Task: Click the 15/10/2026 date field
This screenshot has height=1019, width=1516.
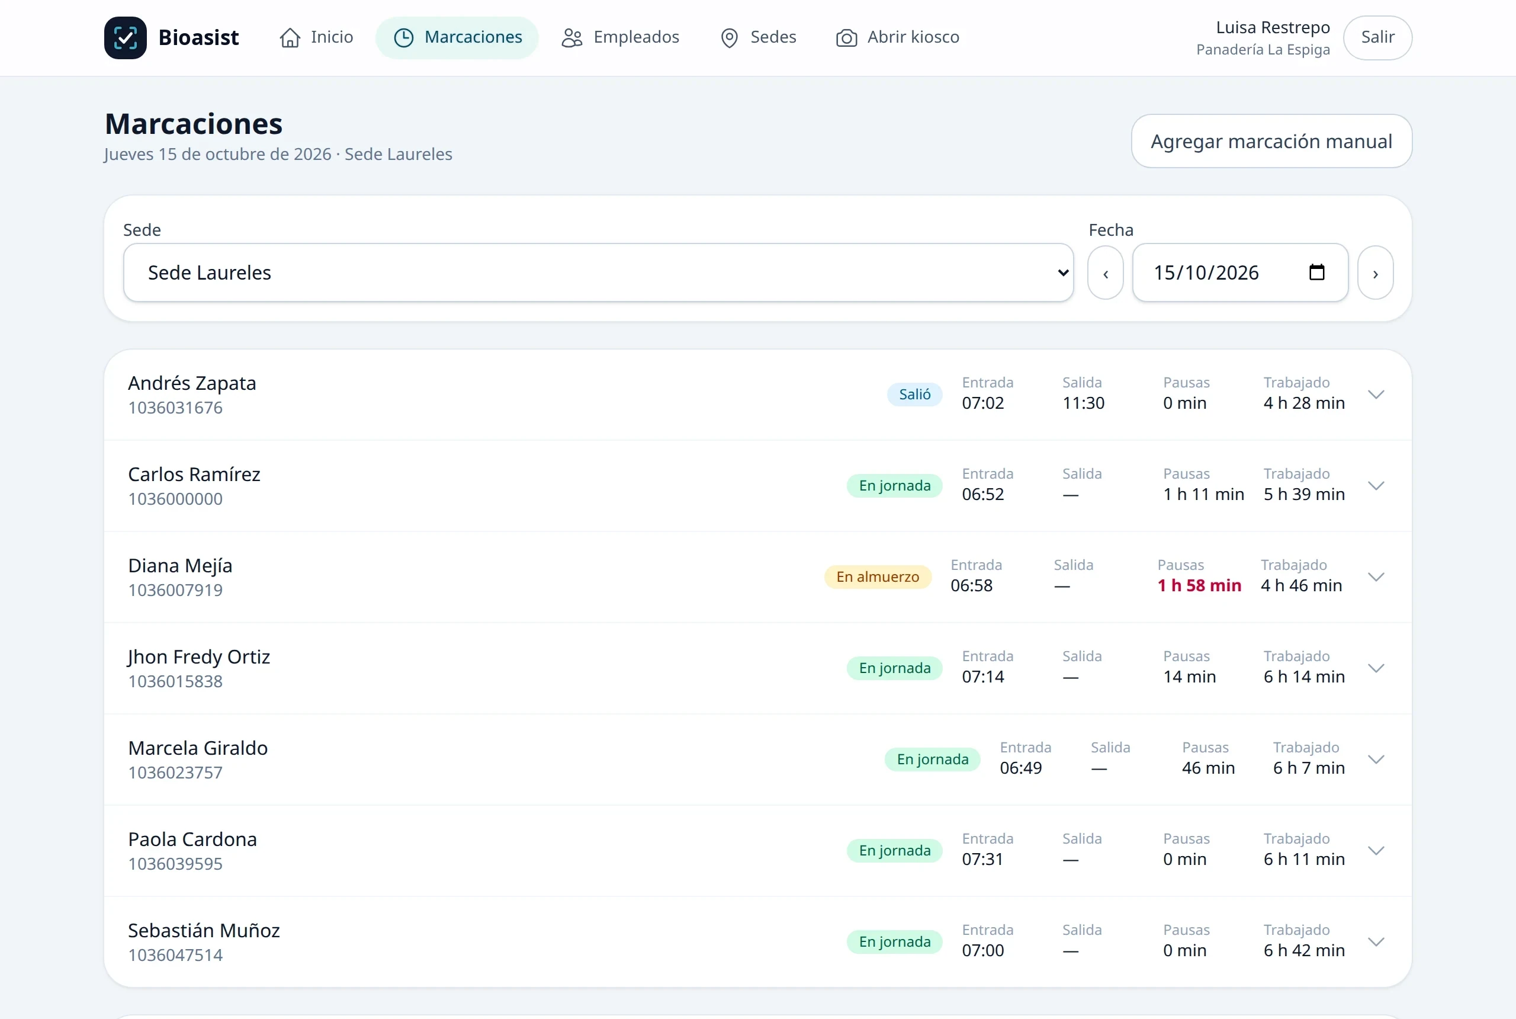Action: [x=1240, y=273]
